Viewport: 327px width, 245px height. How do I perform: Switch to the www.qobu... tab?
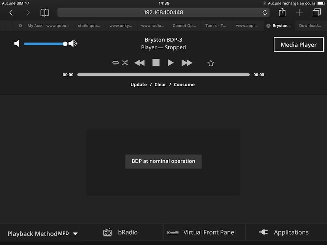(58, 25)
